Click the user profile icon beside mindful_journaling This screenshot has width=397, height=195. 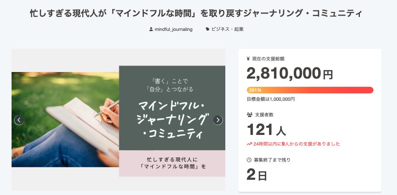[151, 29]
